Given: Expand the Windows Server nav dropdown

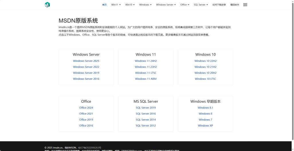Looking at the screenshot, I should point(166,5).
